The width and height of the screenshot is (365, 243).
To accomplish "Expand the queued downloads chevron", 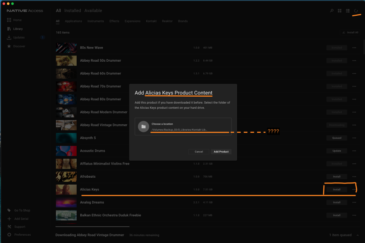I will click(x=358, y=235).
